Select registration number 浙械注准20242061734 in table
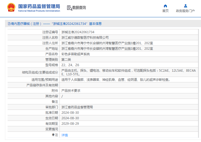The height and width of the screenshot is (142, 201). [x=78, y=32]
